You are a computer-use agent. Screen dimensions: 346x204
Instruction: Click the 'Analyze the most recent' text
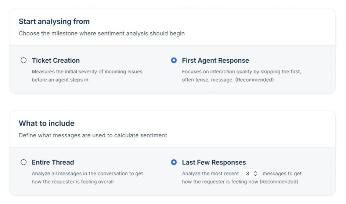tap(210, 174)
